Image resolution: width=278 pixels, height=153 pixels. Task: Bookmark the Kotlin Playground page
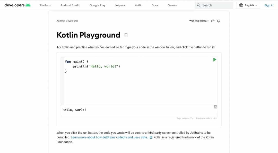click(x=126, y=35)
